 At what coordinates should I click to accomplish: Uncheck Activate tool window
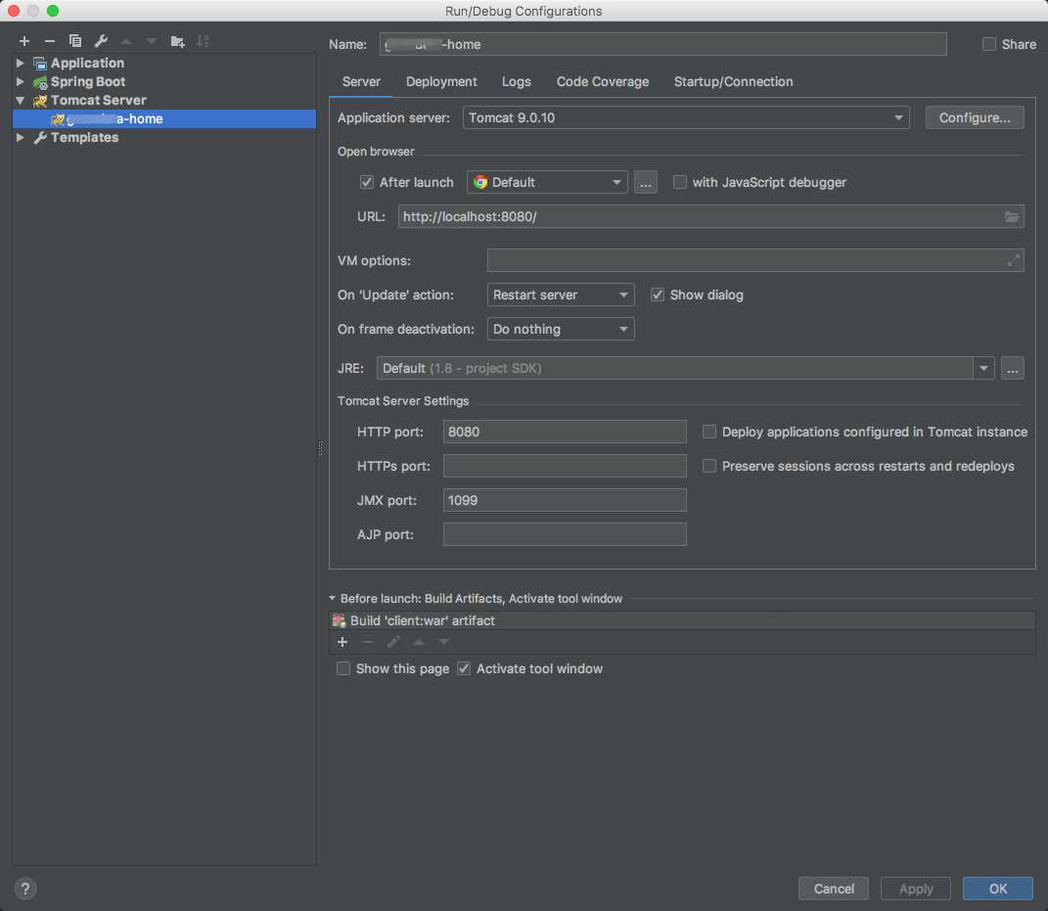(463, 668)
